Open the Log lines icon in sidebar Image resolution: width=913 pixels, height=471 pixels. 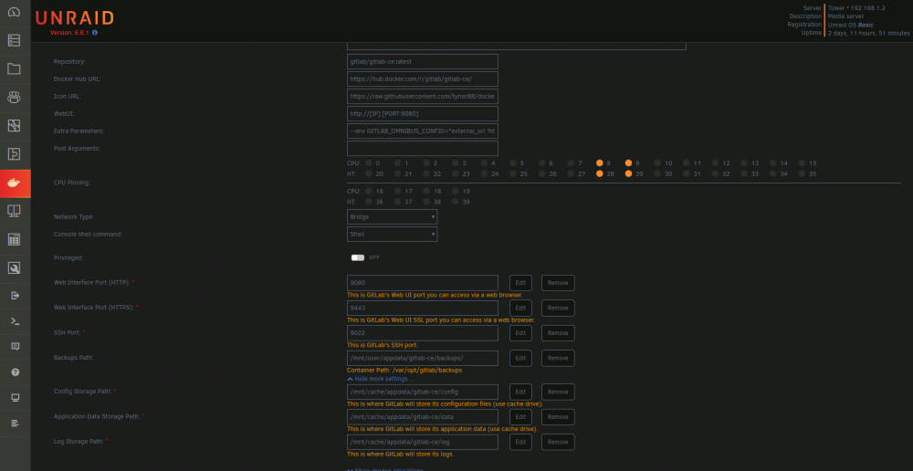(16, 423)
